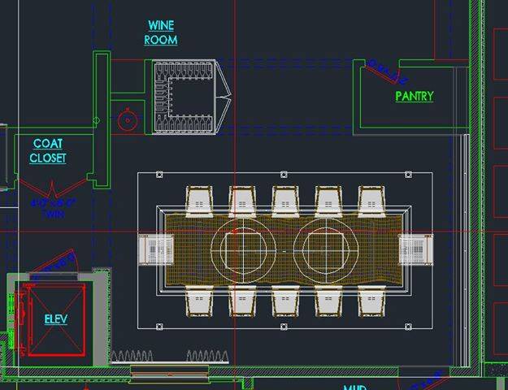Image resolution: width=508 pixels, height=390 pixels.
Task: Select the rightmost chair in the bottom row
Action: [x=371, y=301]
